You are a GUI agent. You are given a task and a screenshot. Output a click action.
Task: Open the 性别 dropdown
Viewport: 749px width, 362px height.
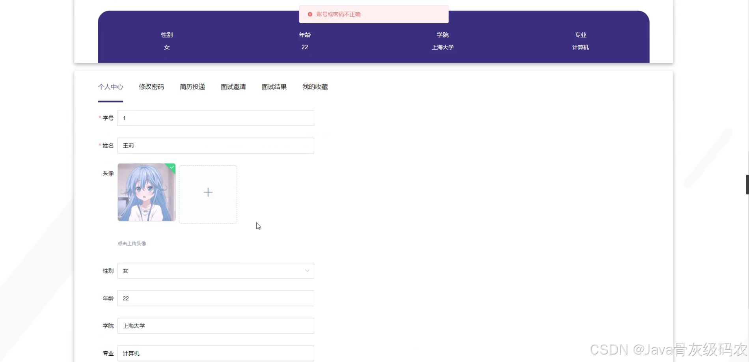pyautogui.click(x=216, y=271)
